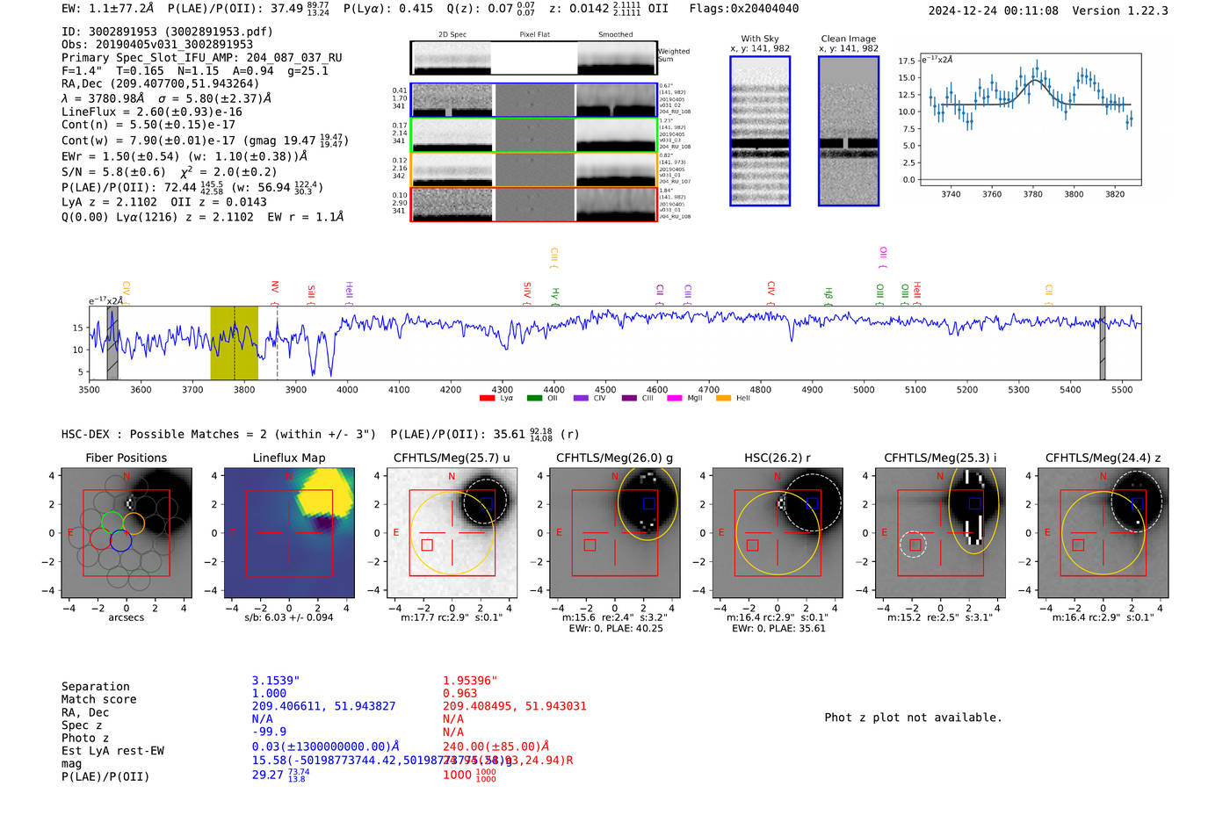Open the CFHTLS/Meg(25.7) u image

(452, 533)
